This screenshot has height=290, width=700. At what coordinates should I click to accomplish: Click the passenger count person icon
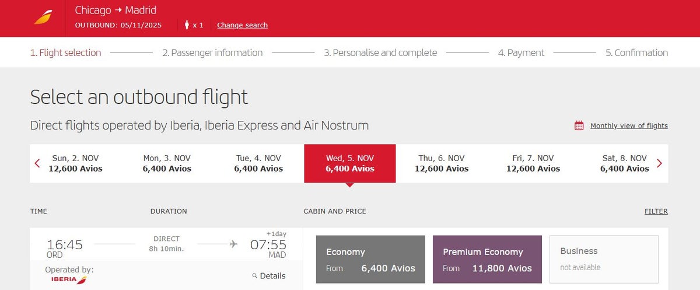pos(187,25)
